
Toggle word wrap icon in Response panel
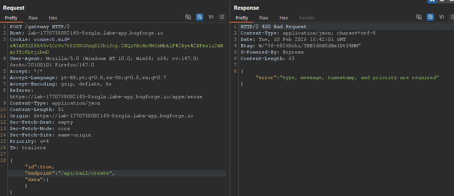pos(430,17)
